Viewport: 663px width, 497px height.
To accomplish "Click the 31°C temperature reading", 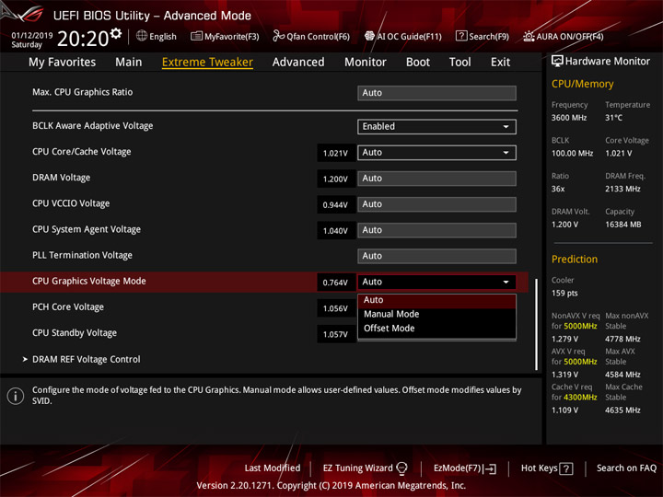I will pyautogui.click(x=613, y=118).
